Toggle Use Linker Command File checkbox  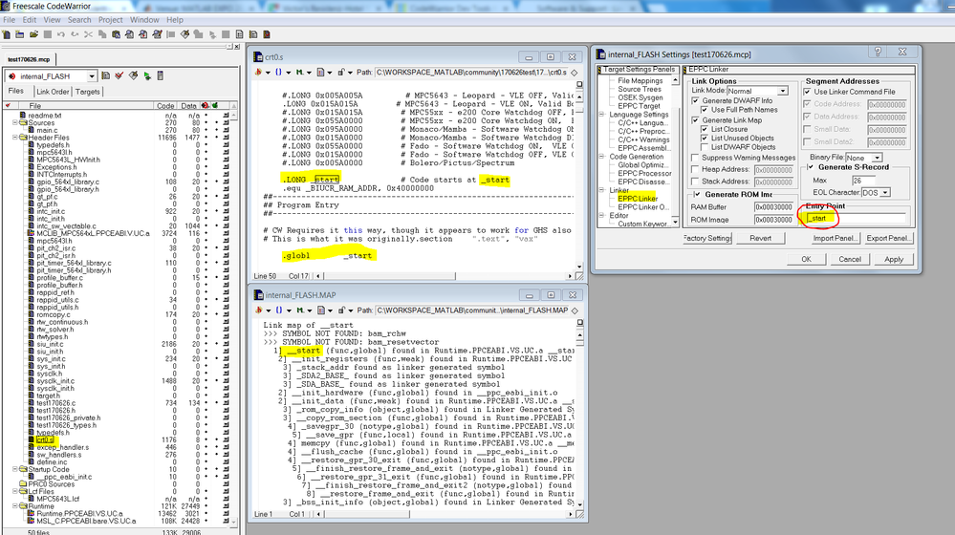pos(807,92)
